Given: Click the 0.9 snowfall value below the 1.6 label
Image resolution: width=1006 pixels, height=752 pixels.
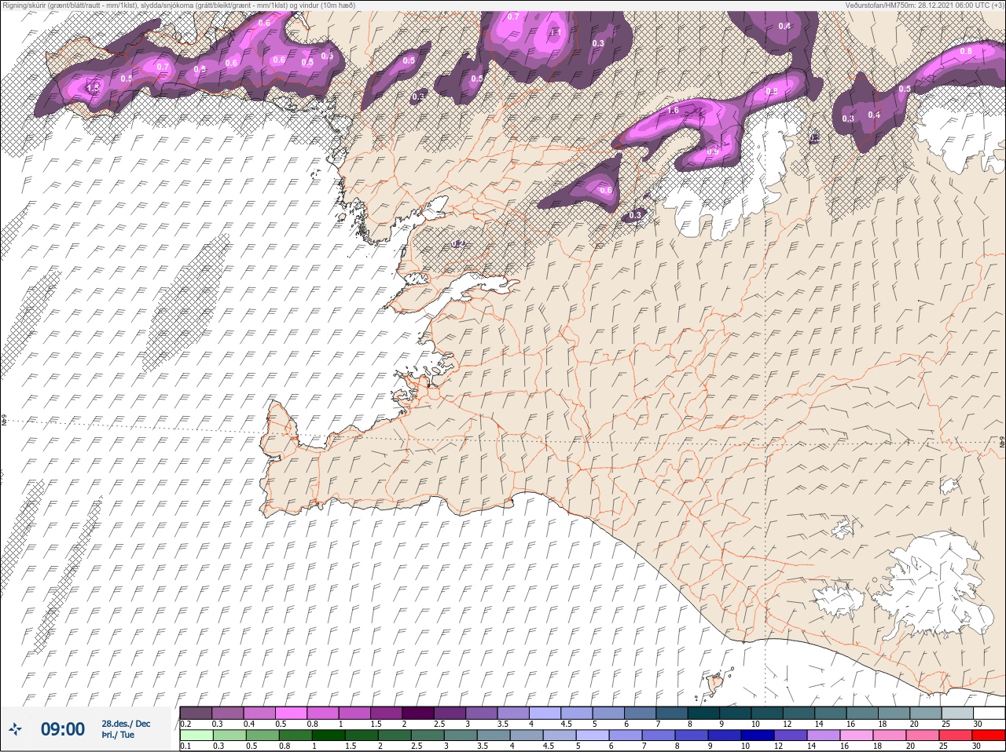Looking at the screenshot, I should pyautogui.click(x=713, y=151).
